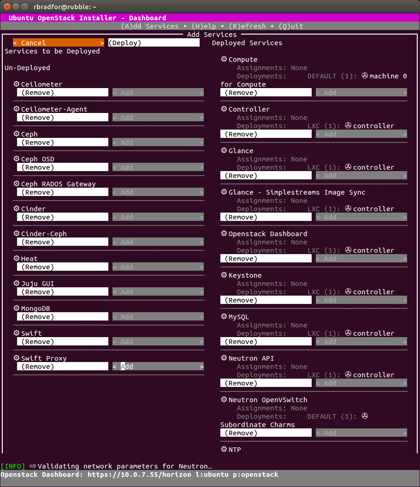Click the gear icon beside MongoDB
Image resolution: width=420 pixels, height=487 pixels.
click(17, 308)
